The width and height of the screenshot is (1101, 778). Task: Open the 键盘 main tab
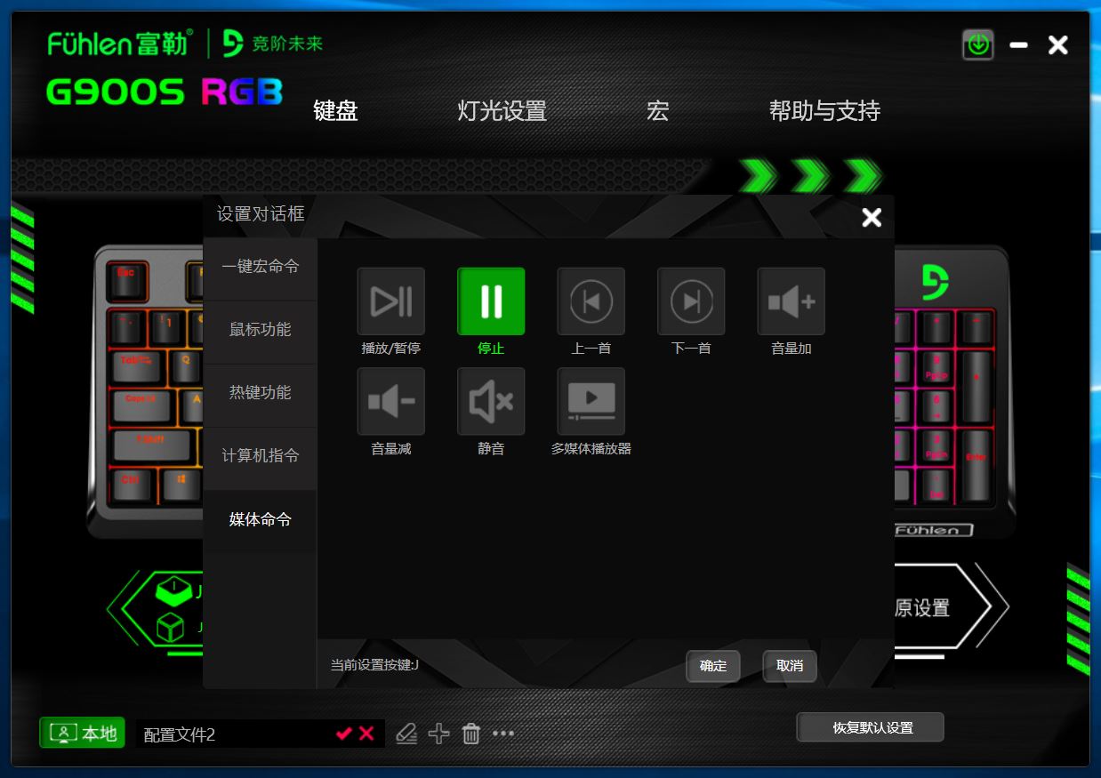[x=335, y=111]
